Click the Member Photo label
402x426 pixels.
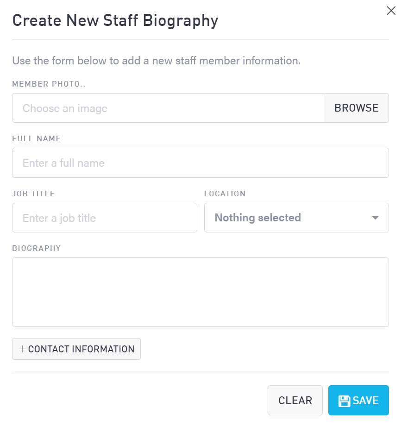49,84
